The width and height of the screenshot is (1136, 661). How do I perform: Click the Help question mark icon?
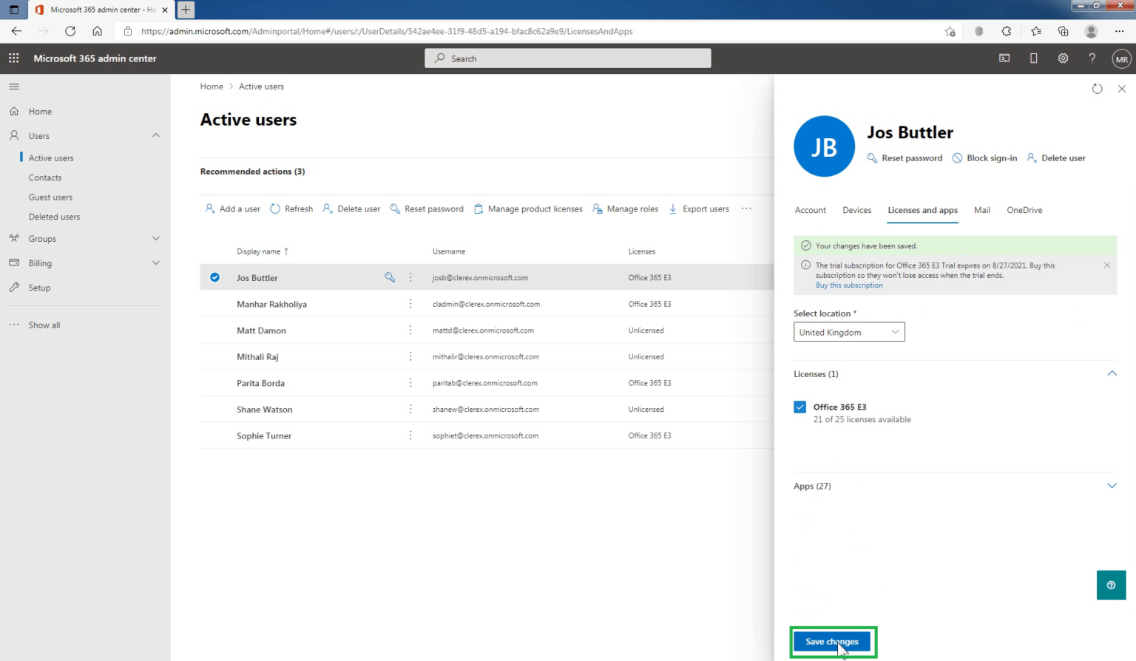click(1092, 58)
